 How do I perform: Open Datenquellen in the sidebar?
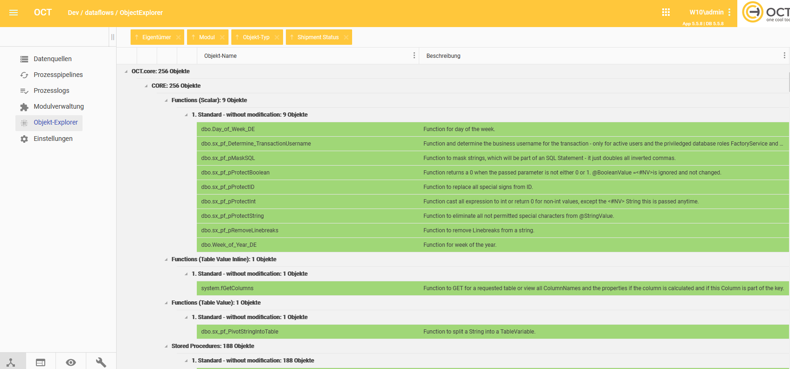coord(52,59)
